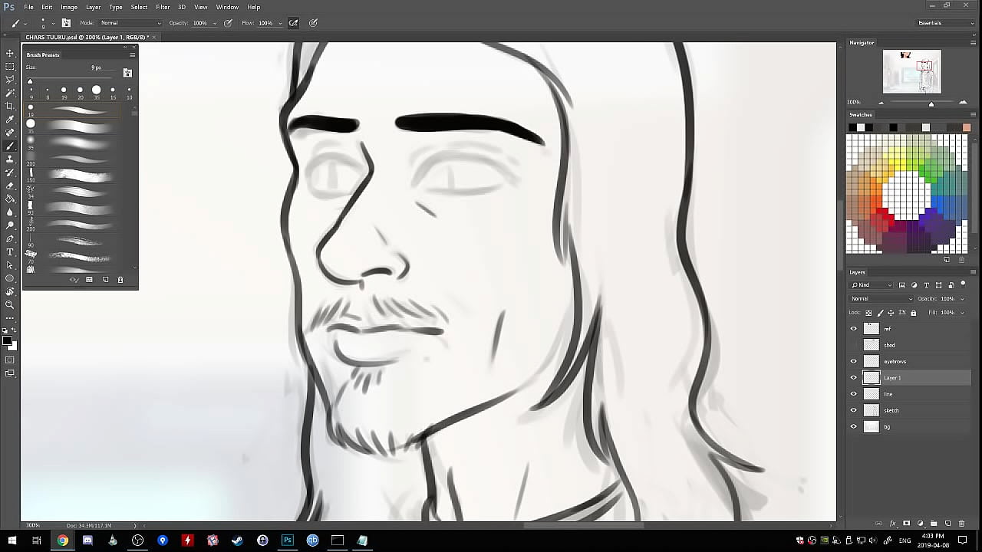Open the Filter menu
Viewport: 982px width, 552px height.
163,7
